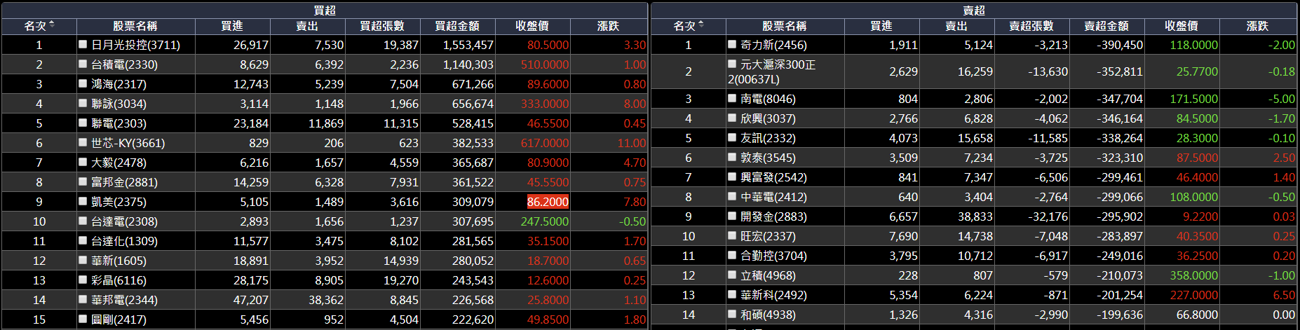Open stock 敦泰(3545)
1300x330 pixels.
pos(768,158)
